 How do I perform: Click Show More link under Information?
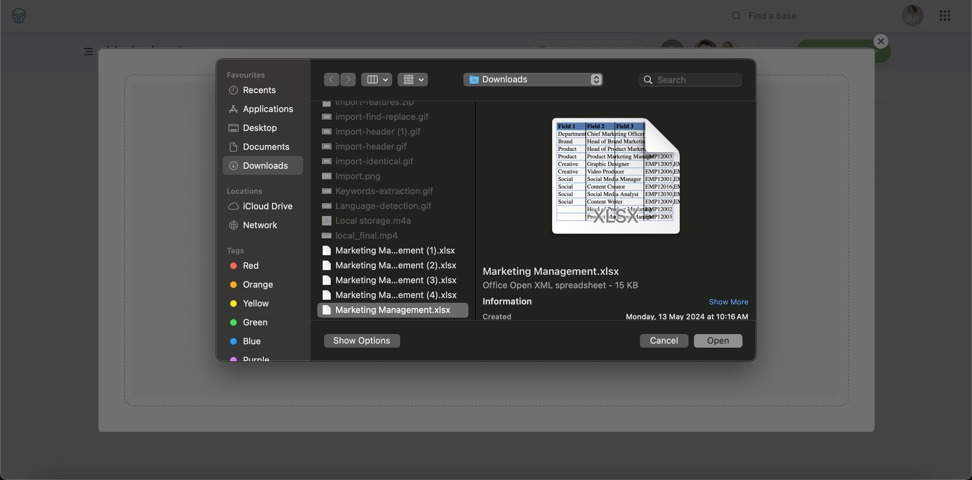click(x=728, y=302)
